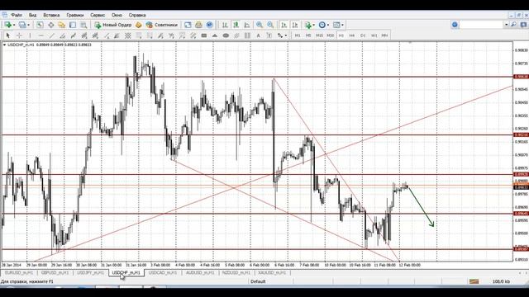Toggle the Советники auto-trading button
The height and width of the screenshot is (297, 529).
pyautogui.click(x=162, y=25)
